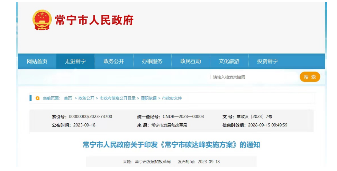
Task: Click the 常宁市碳达峰实施方案 notice headline
Action: click(x=171, y=145)
